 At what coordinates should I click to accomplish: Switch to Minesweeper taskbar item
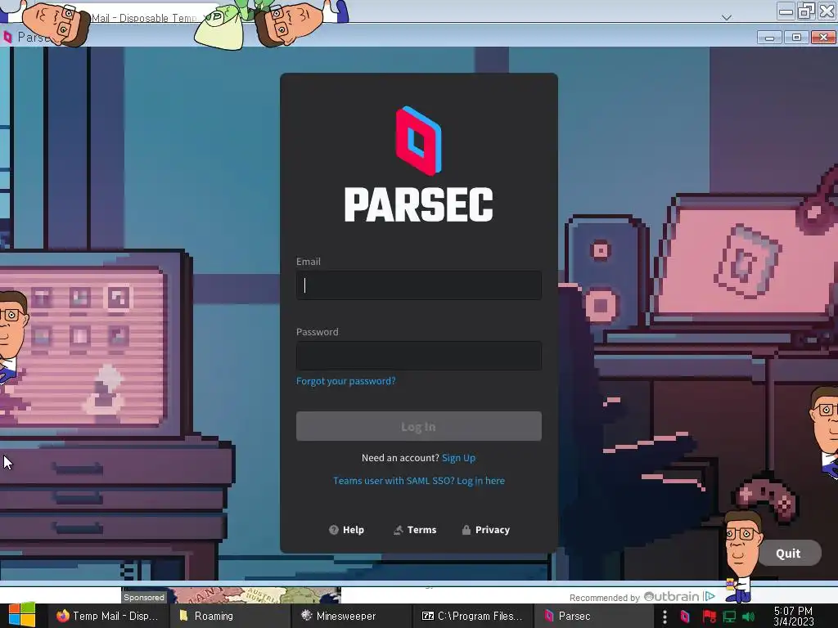coord(352,616)
